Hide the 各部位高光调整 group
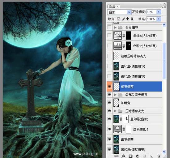The width and height of the screenshot is (170, 158). click(109, 95)
